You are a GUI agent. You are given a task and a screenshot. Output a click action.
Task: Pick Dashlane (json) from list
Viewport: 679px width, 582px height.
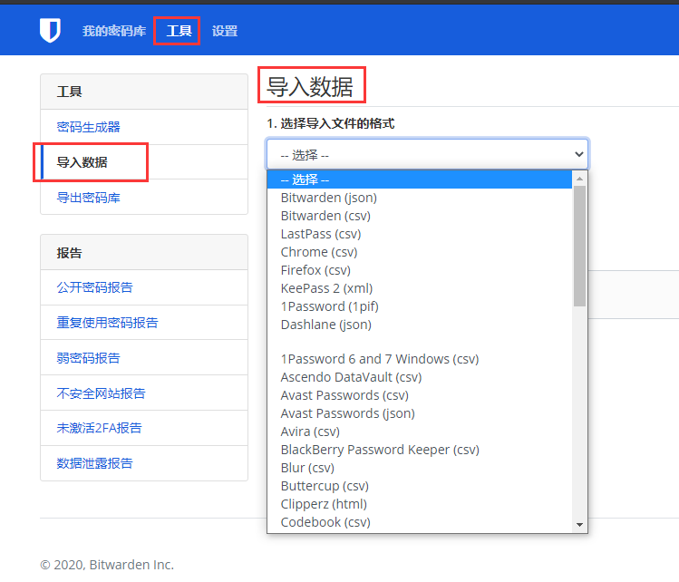[419, 325]
